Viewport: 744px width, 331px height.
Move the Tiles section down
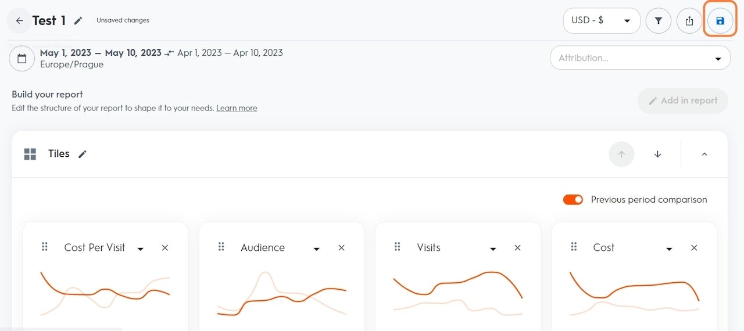(x=657, y=154)
